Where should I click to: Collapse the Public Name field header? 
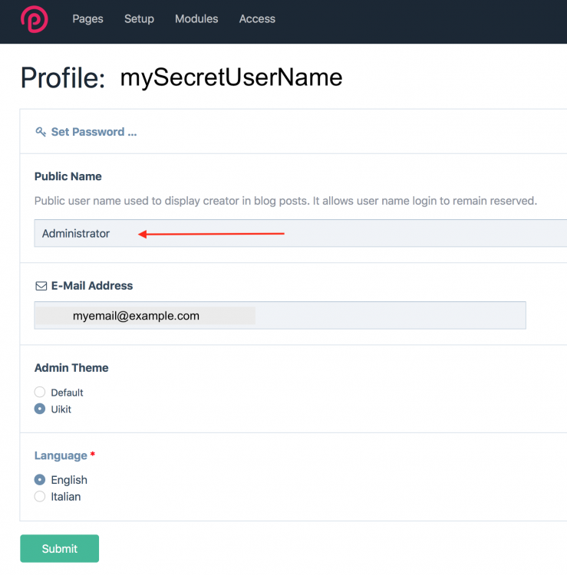68,176
